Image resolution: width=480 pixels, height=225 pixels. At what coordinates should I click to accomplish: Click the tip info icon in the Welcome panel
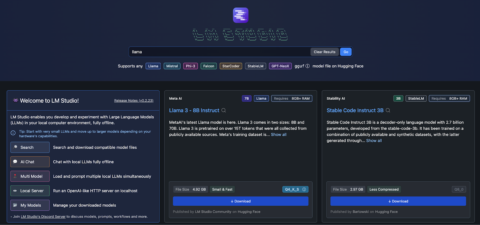pos(13,133)
